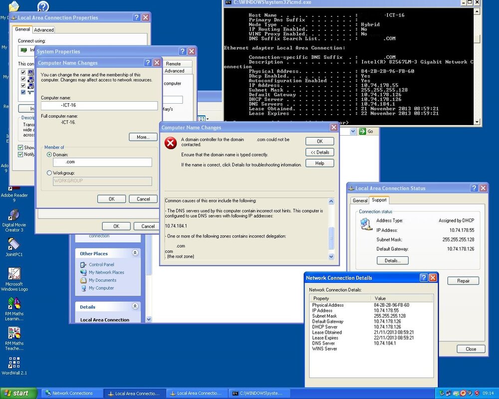Click the views toolbar icon in the Explorer window
This screenshot has height=399, width=499.
click(x=201, y=119)
